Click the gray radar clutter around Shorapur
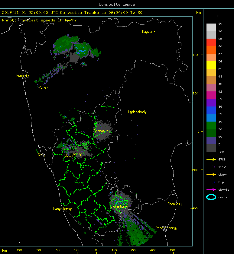Screen dimensions: 234x254 pyautogui.click(x=102, y=130)
